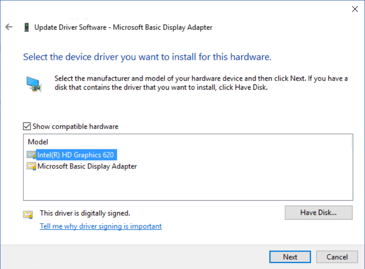
Task: Click 'This driver is digitally signed' text
Action: click(x=85, y=213)
